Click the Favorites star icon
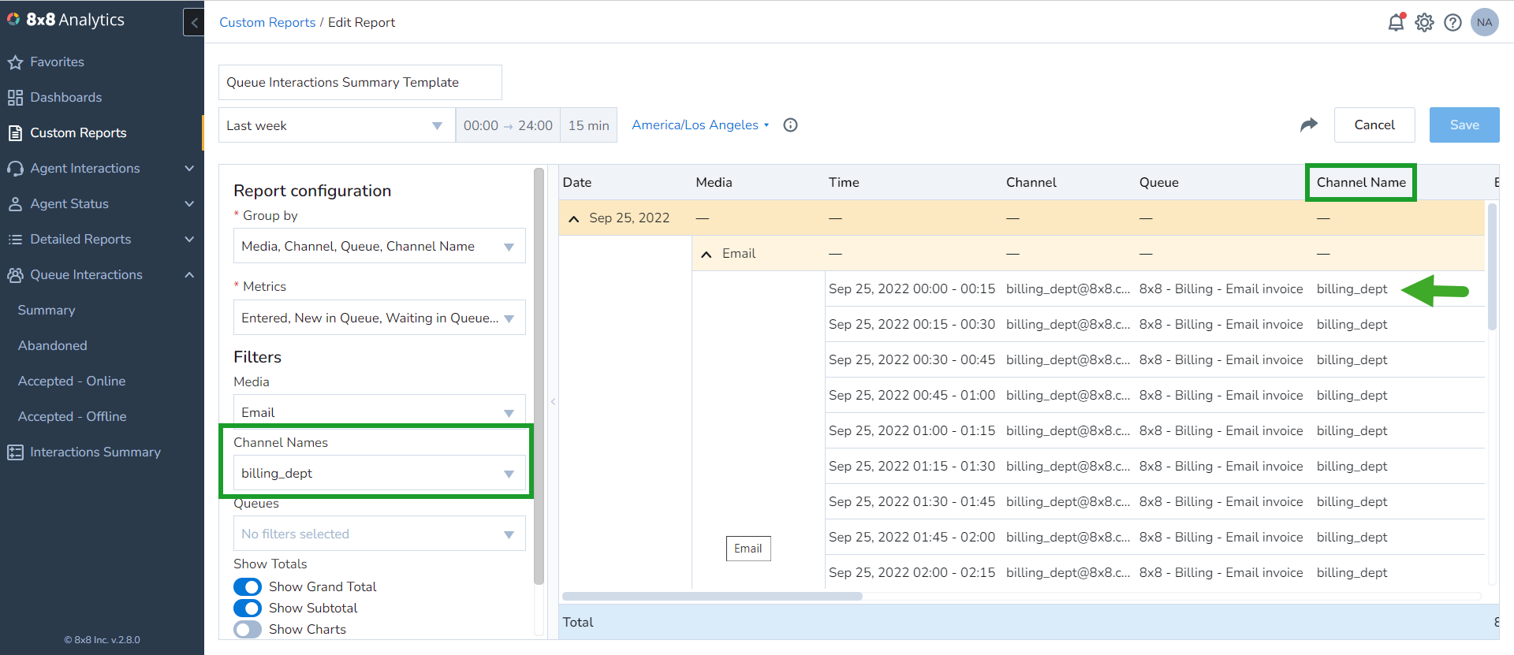This screenshot has width=1514, height=655. tap(15, 62)
